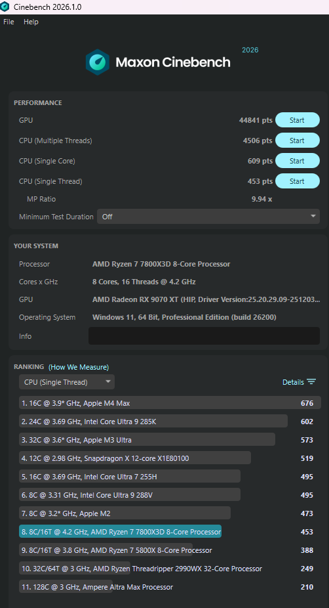Viewport: 329px width, 608px height.
Task: Click the 210 score for Ampere Altra Max
Action: click(307, 587)
